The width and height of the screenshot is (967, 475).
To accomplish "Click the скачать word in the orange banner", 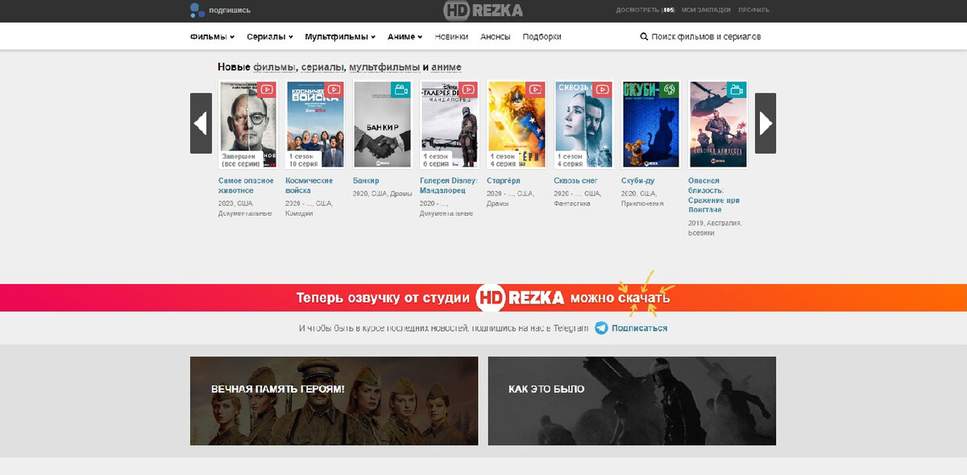I will coord(644,298).
